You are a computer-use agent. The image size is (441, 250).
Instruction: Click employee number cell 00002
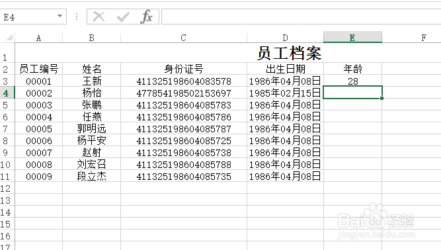[x=39, y=93]
